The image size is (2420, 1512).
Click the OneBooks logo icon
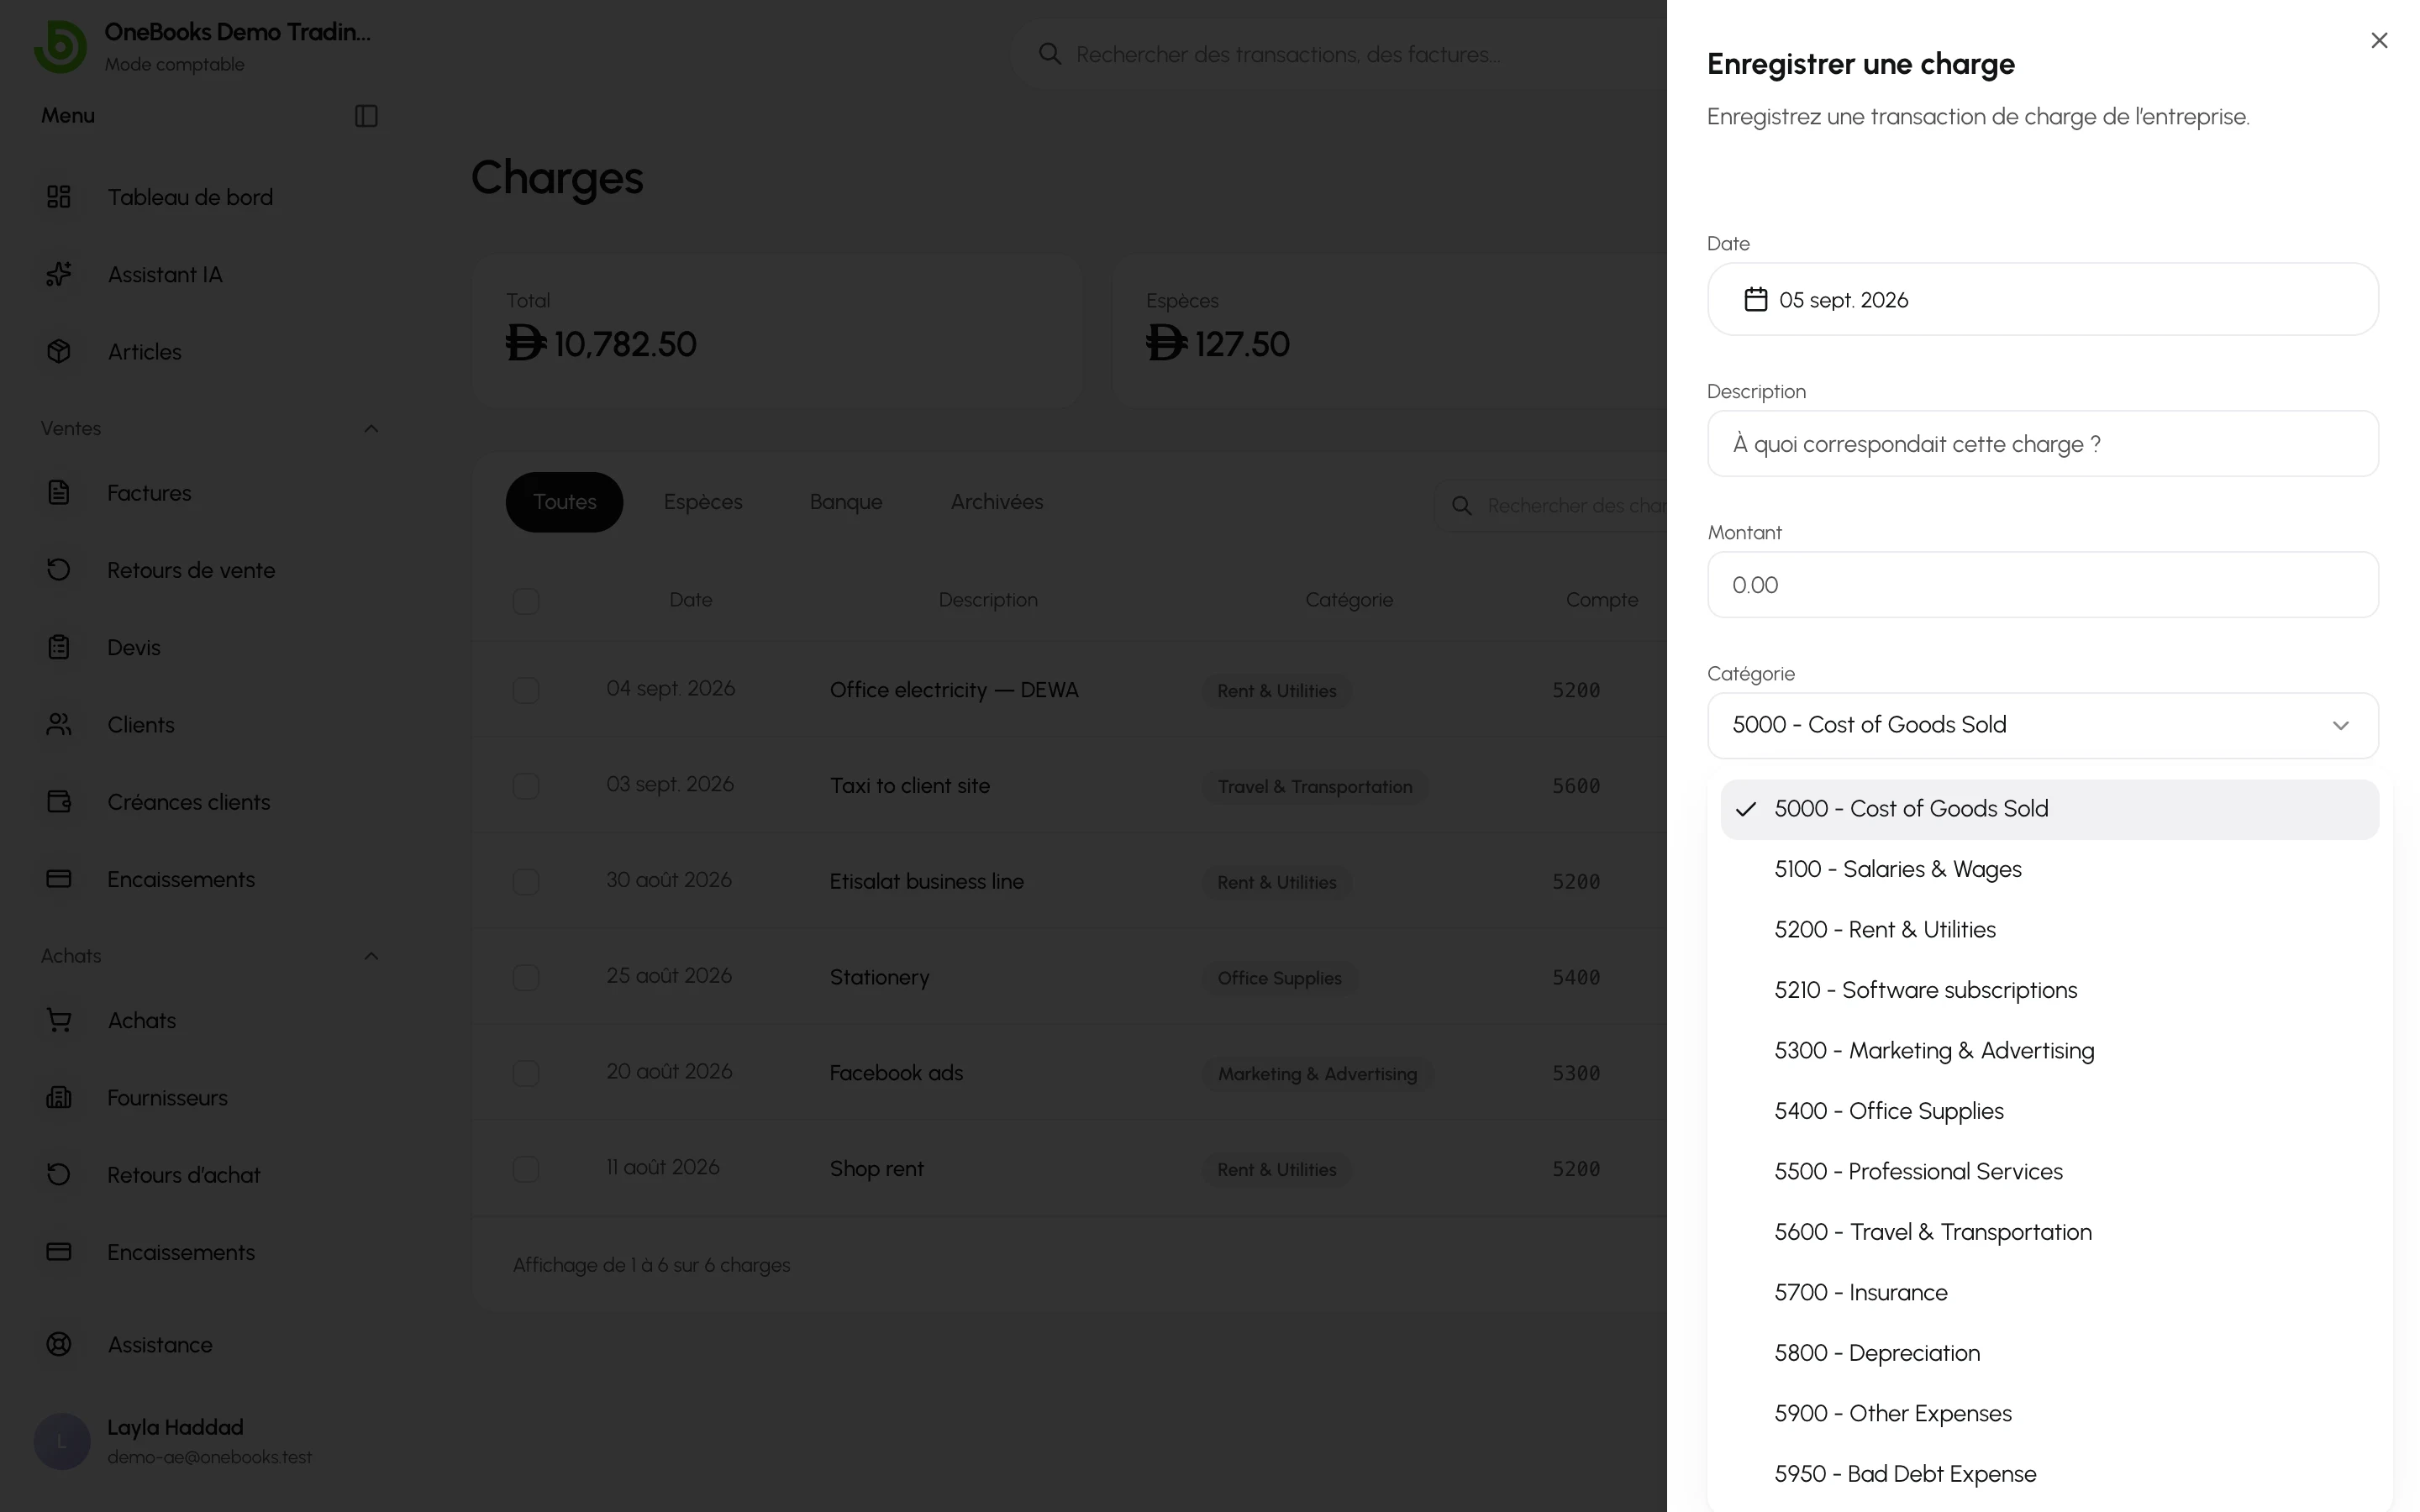(x=60, y=46)
